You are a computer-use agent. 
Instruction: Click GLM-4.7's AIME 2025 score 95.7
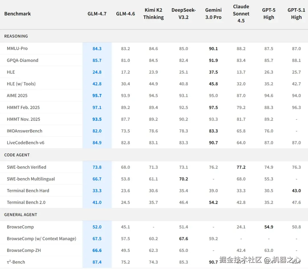[x=97, y=96]
